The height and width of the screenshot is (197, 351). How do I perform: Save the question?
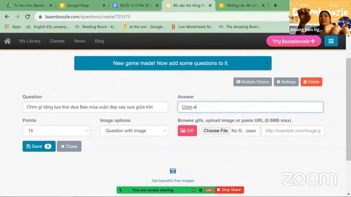39,146
